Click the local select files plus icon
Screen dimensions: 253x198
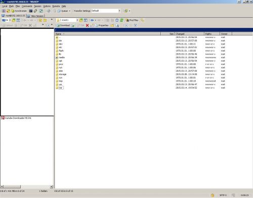pos(48,25)
